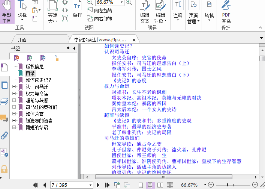This screenshot has height=189, width=265.
Task: Zoom in with the magnifier plus icon
Action: point(129,2)
